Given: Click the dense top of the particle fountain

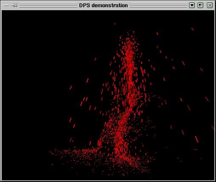Looking at the screenshot, I should click(129, 41).
